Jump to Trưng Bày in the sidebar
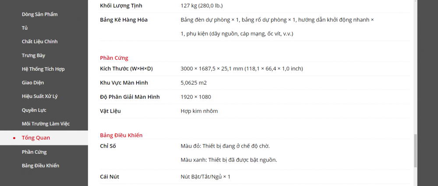 click(x=33, y=55)
